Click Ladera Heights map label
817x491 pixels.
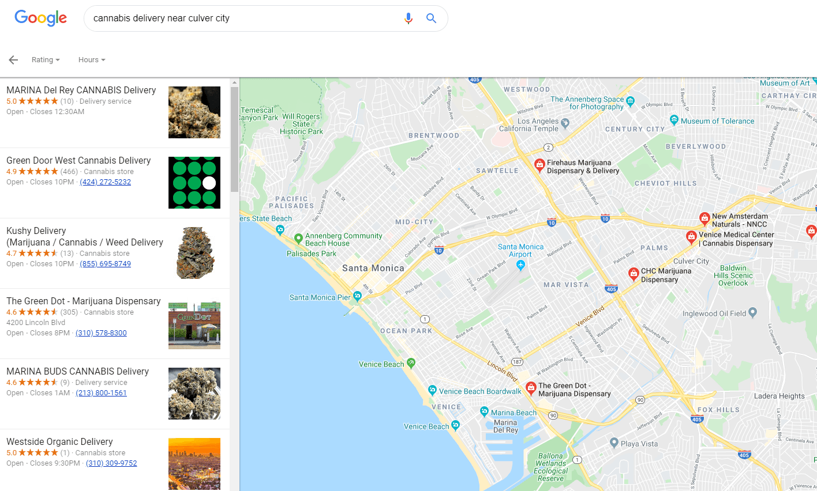(x=779, y=396)
